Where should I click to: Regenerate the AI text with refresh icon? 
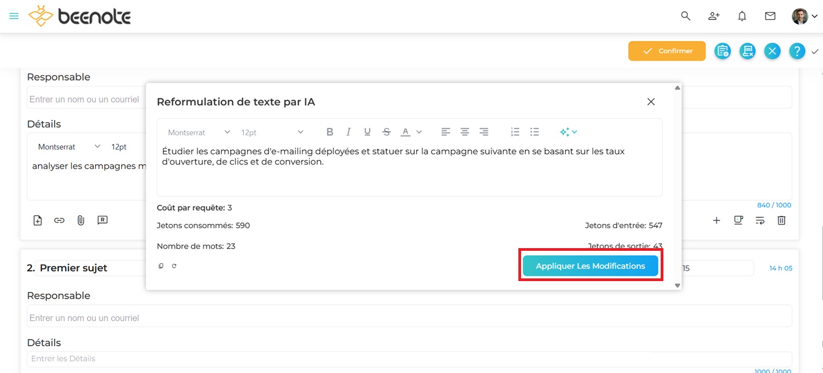coord(174,266)
